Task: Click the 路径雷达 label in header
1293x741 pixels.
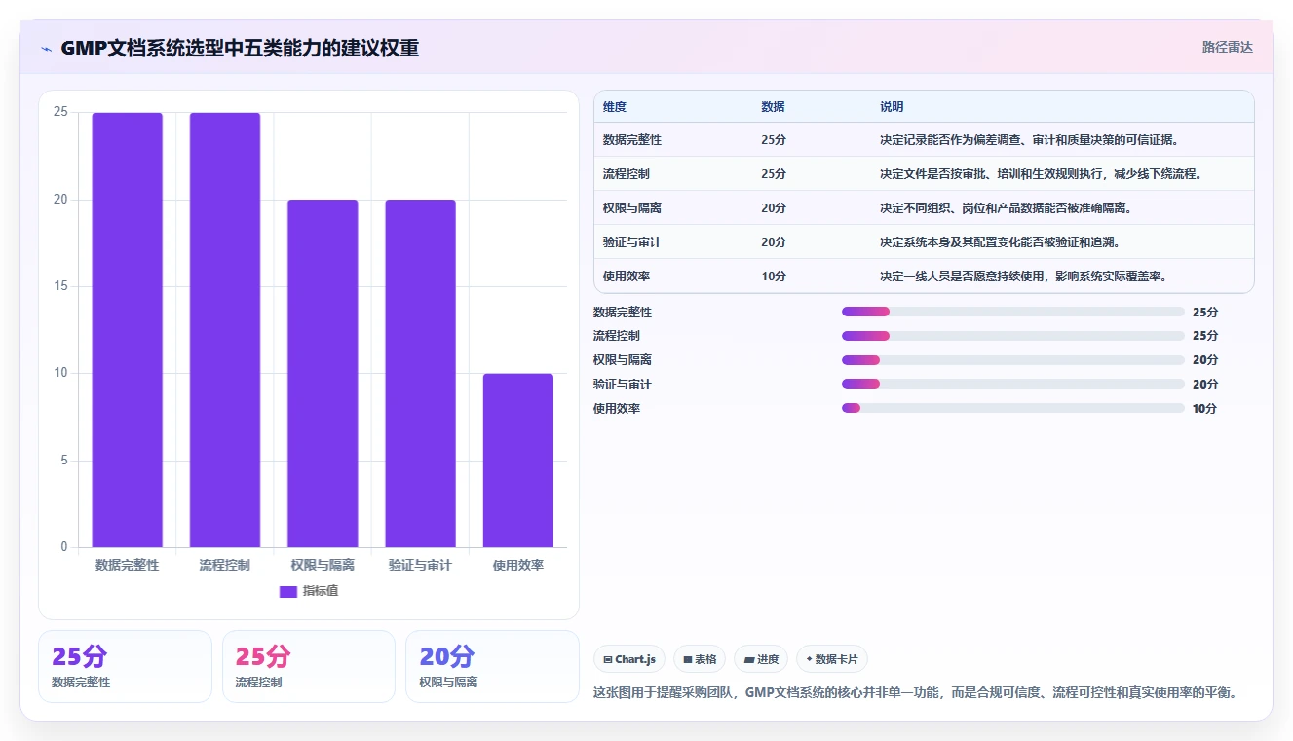Action: coord(1228,47)
